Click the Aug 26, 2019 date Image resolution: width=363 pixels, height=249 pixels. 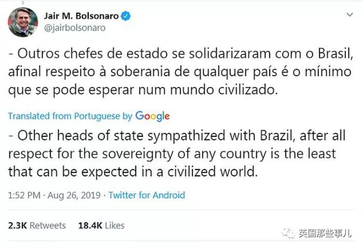point(74,195)
